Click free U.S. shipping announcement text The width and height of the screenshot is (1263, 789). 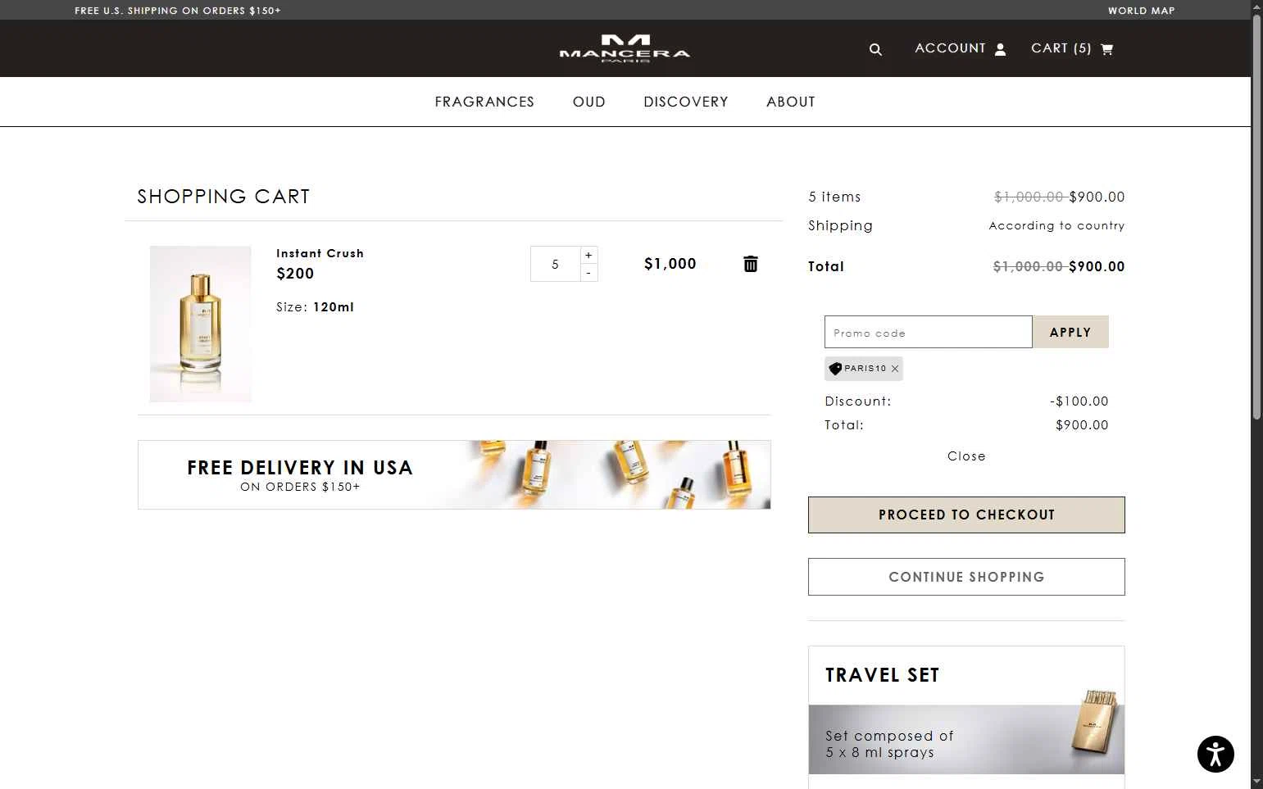coord(178,11)
